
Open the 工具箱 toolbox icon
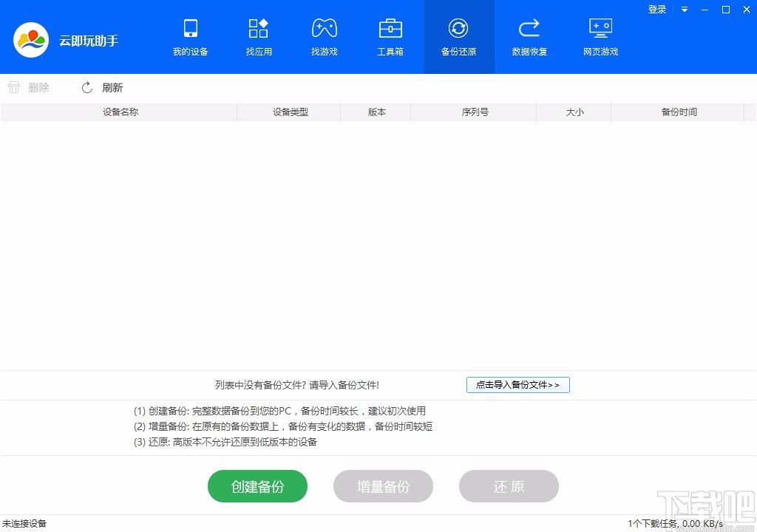pos(390,37)
